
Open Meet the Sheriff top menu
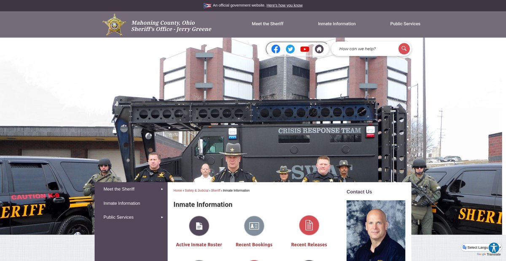267,24
